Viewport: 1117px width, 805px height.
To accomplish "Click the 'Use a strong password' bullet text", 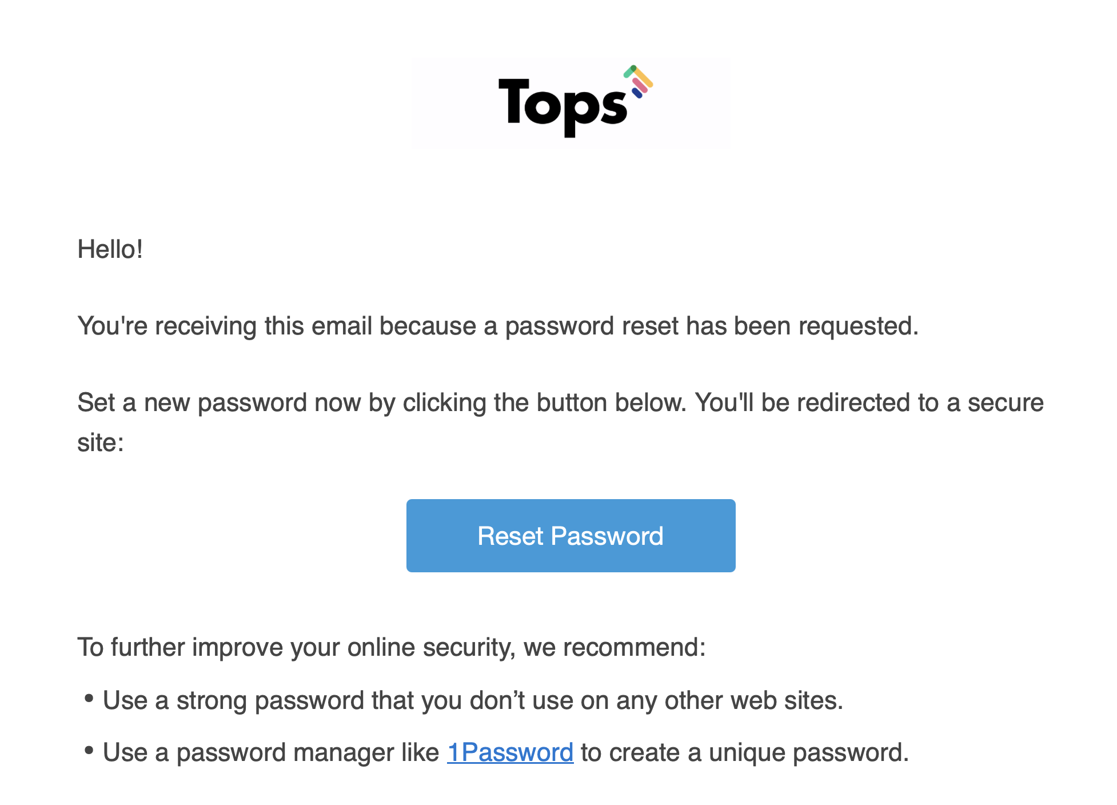I will 473,700.
